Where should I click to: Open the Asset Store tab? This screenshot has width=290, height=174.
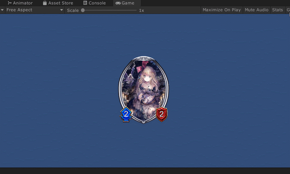pos(58,3)
